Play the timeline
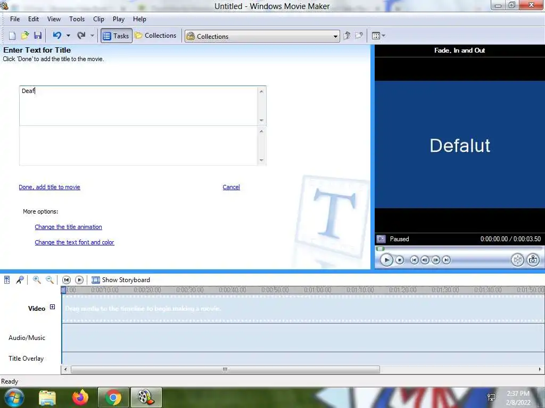 click(79, 279)
